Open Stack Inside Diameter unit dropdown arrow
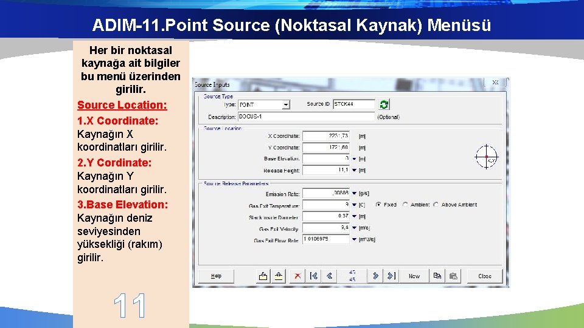The image size is (584, 328). coord(354,216)
